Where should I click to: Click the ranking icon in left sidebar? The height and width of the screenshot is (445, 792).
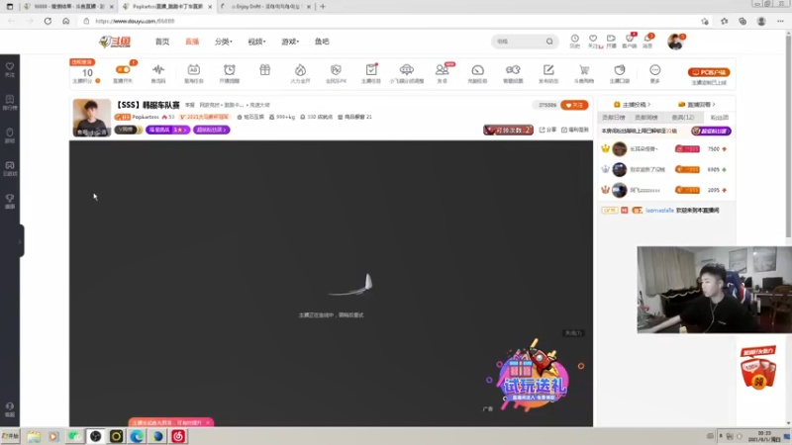click(10, 102)
